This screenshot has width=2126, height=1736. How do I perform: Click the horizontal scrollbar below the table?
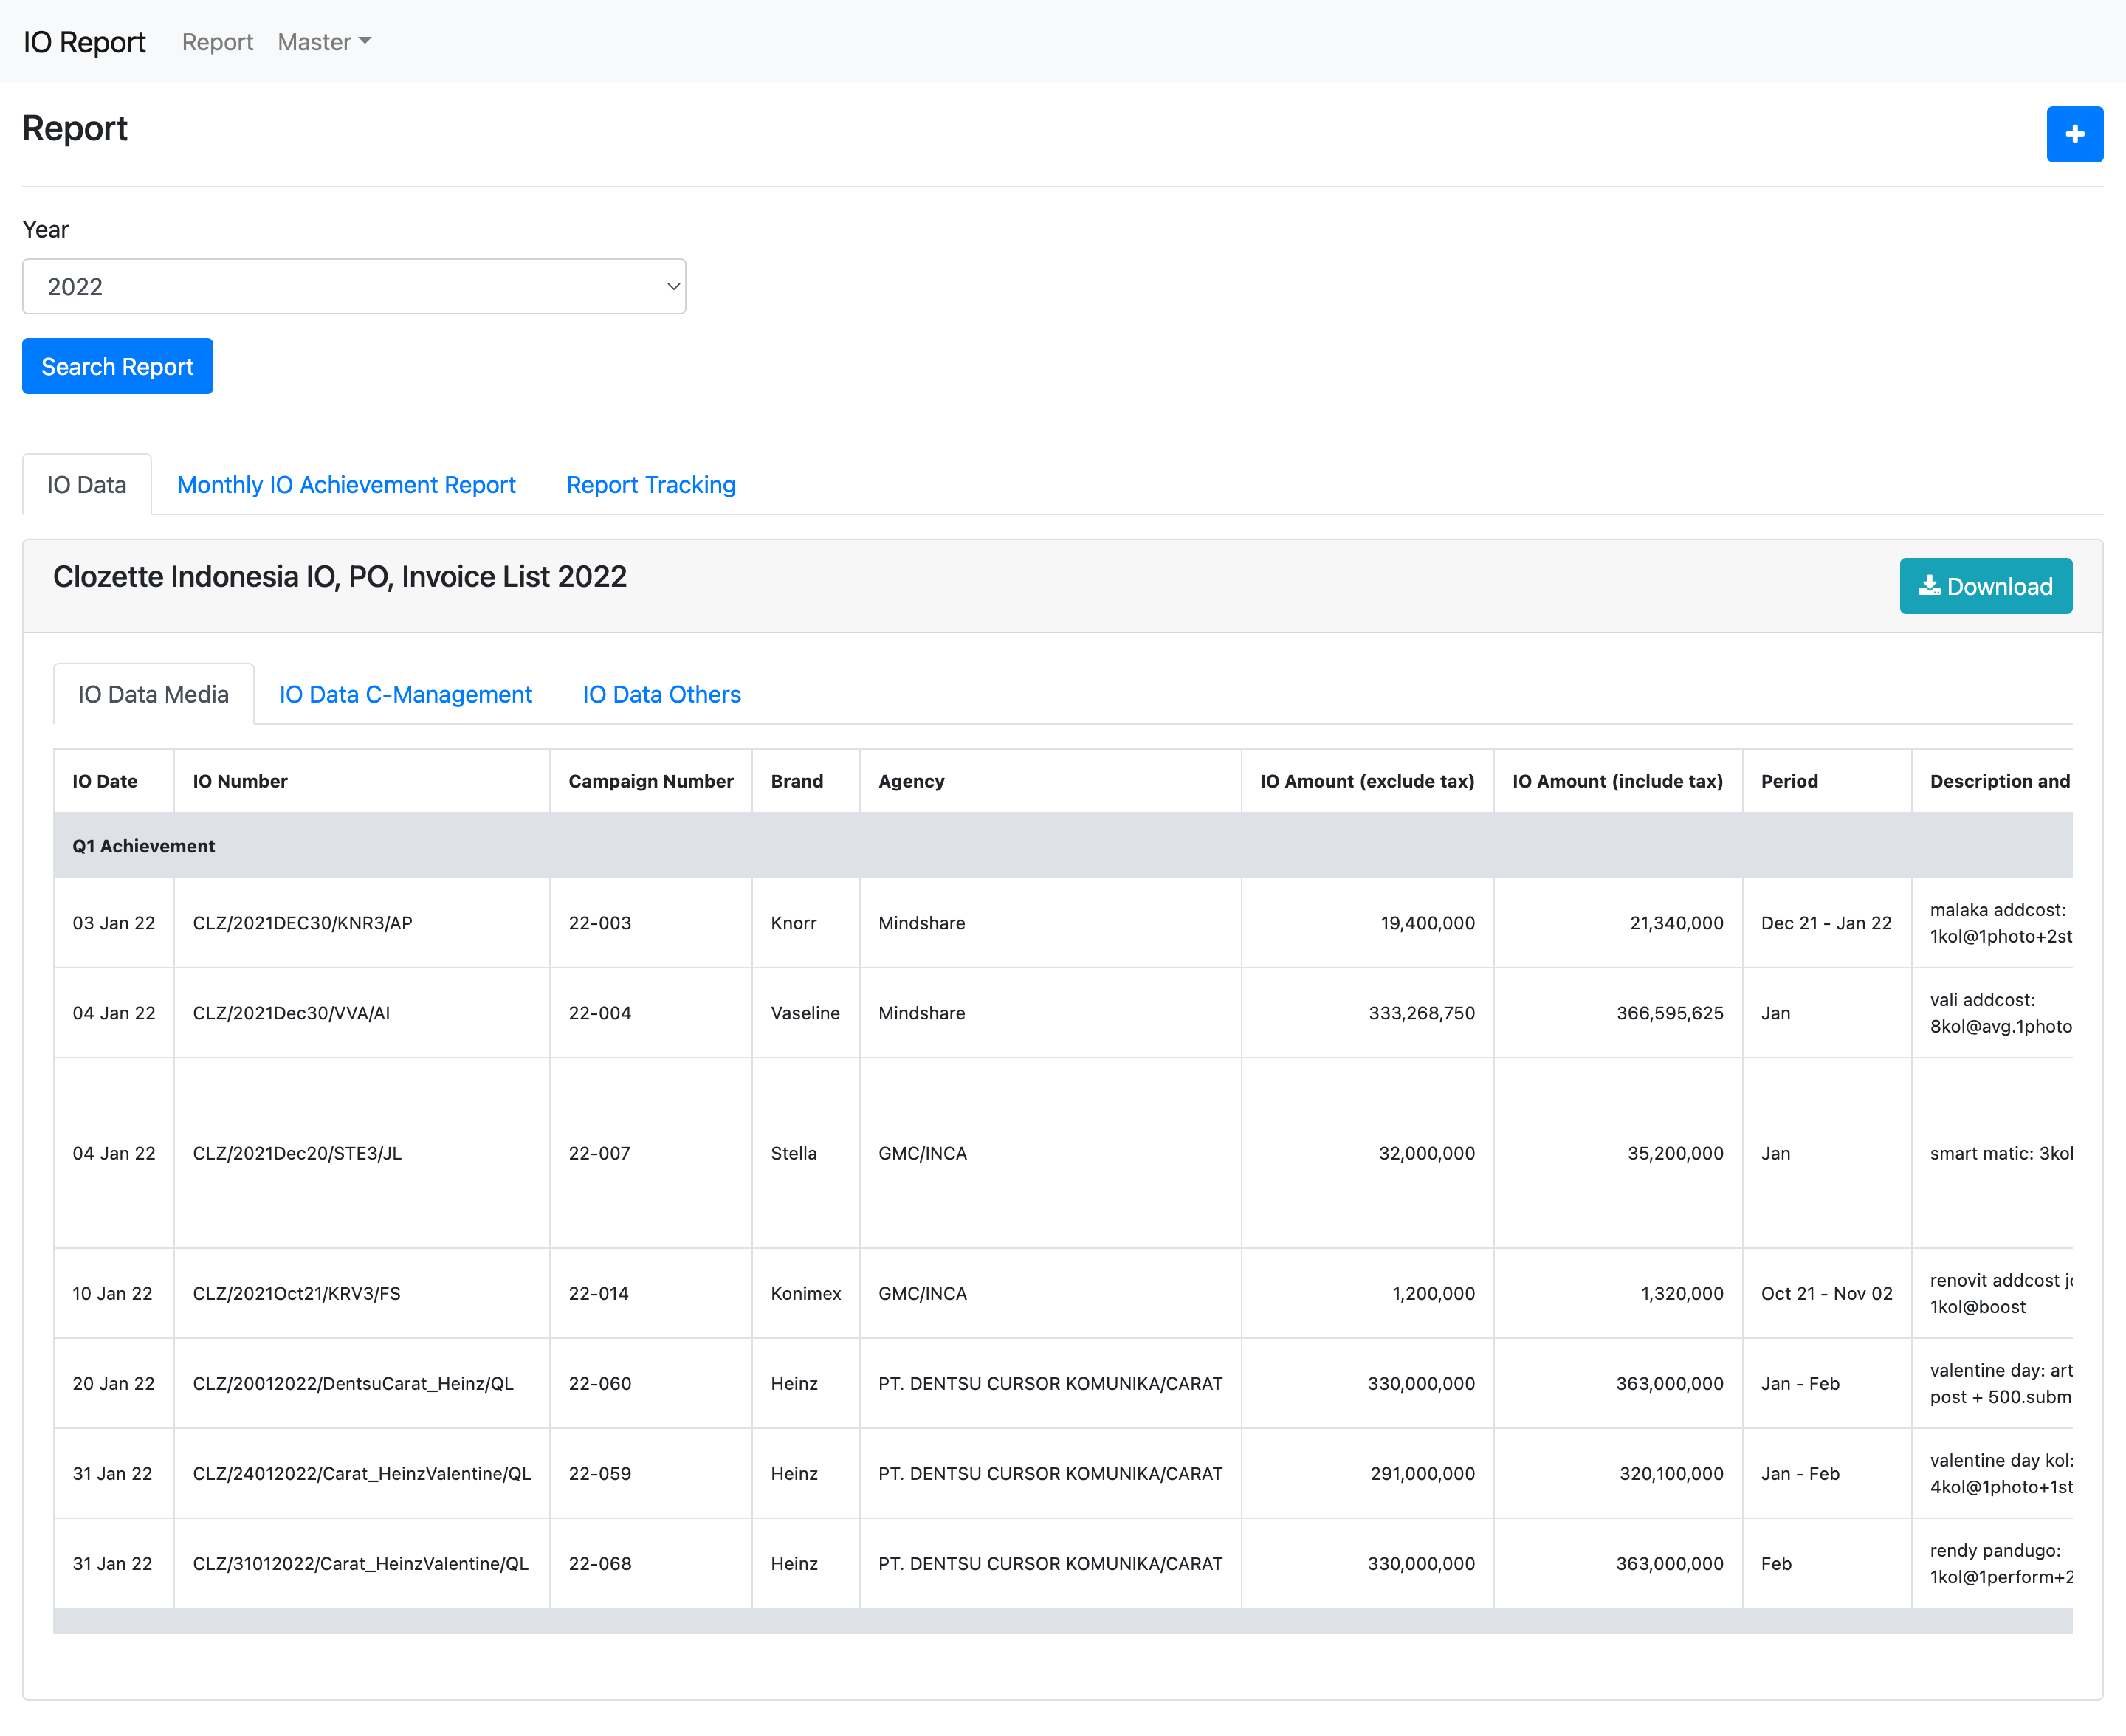(x=1062, y=1621)
